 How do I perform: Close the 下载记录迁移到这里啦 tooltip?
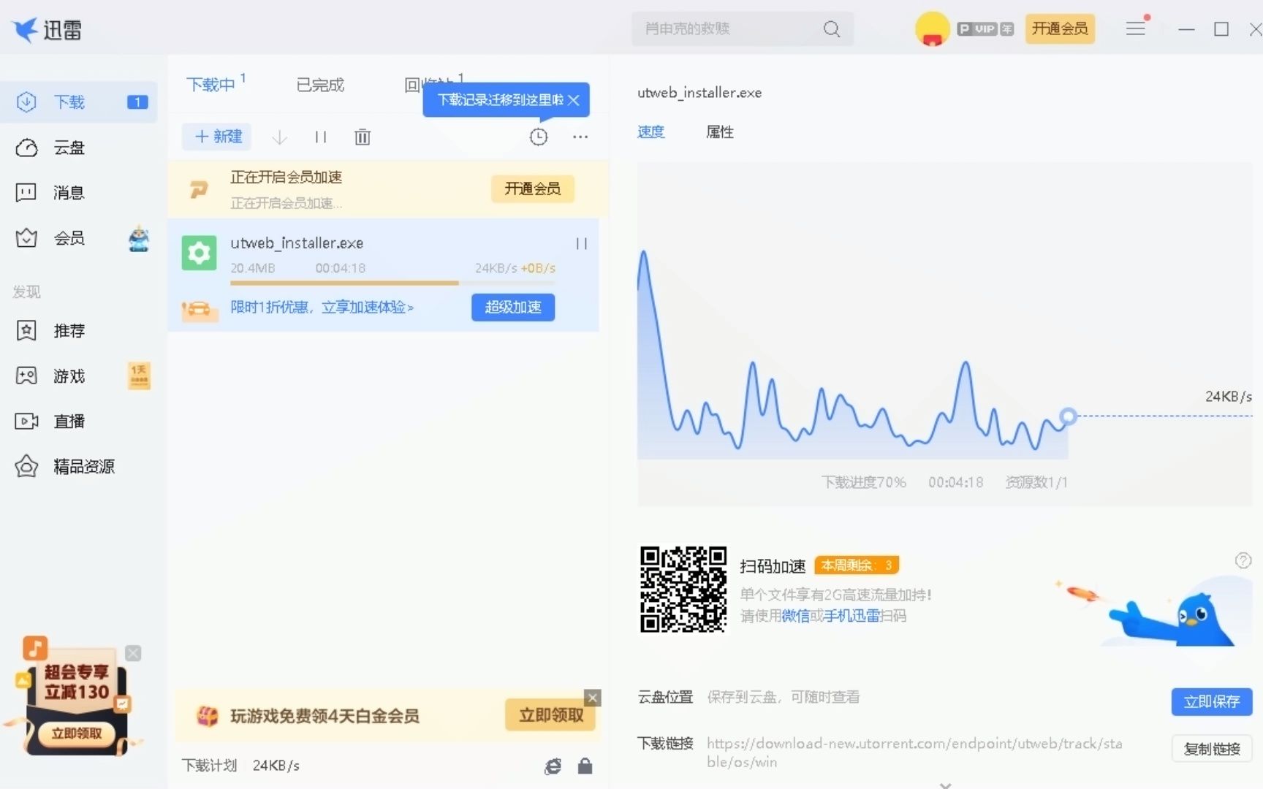pos(574,100)
